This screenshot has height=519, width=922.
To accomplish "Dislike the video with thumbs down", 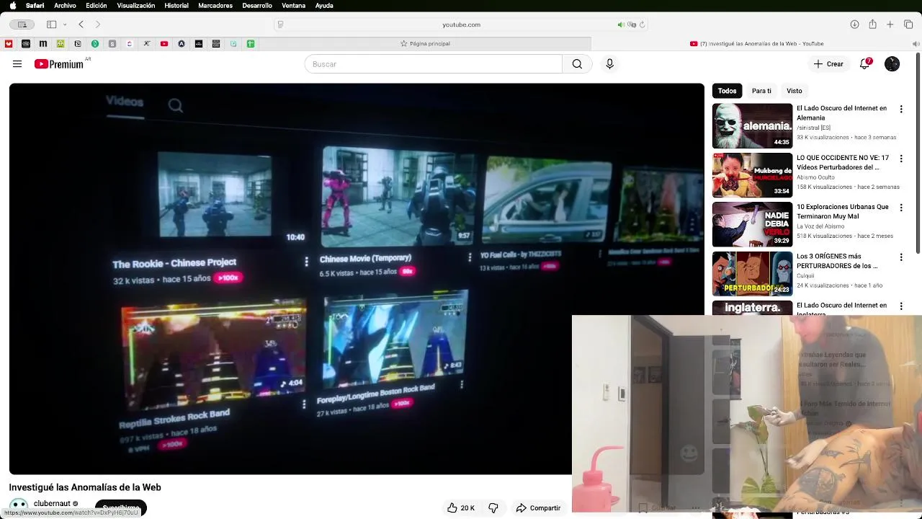I will [493, 508].
